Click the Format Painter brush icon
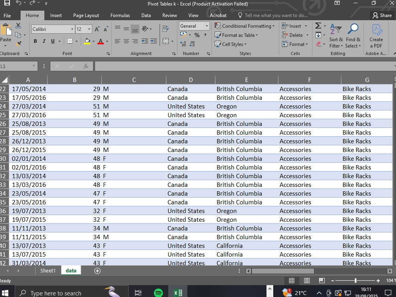This screenshot has width=396, height=297. click(x=18, y=44)
